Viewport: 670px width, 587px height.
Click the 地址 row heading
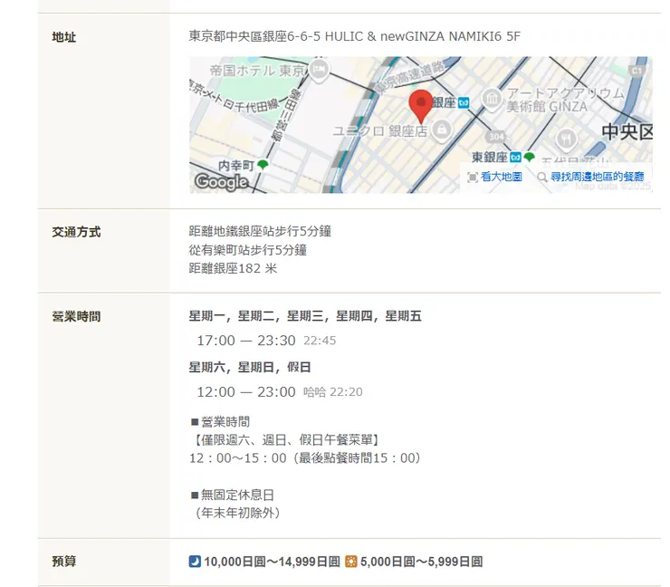(64, 37)
